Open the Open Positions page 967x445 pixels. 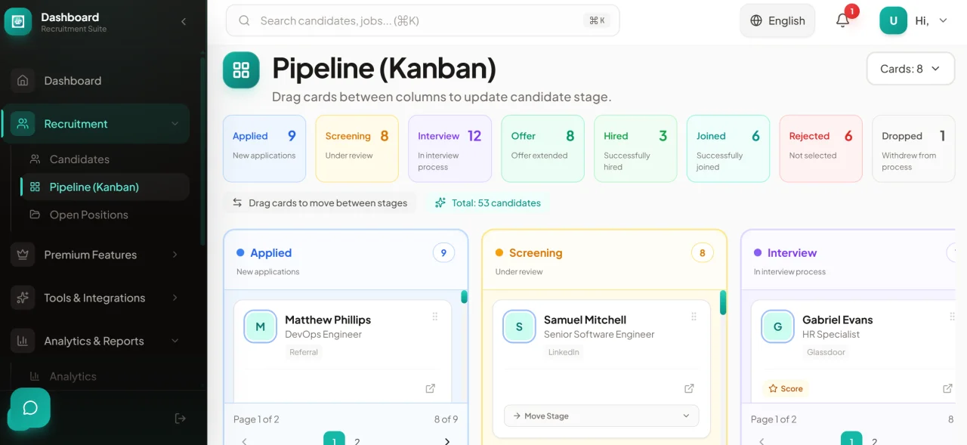tap(105, 215)
